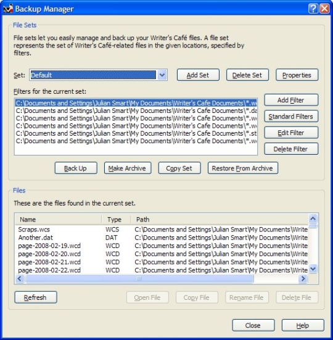Viewport: 333px width, 340px height.
Task: Select the Another.dat file row
Action: 162,238
